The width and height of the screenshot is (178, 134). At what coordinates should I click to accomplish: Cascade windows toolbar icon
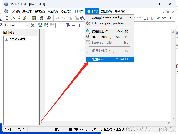(68, 25)
